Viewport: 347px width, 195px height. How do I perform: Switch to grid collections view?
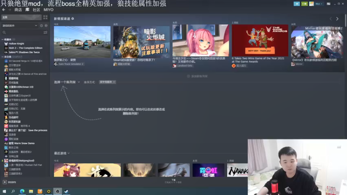click(x=46, y=17)
